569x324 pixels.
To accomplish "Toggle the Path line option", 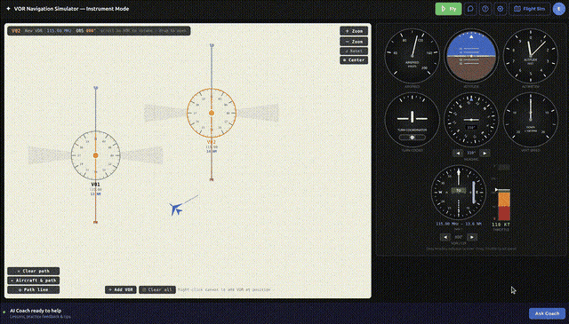I will [x=34, y=290].
